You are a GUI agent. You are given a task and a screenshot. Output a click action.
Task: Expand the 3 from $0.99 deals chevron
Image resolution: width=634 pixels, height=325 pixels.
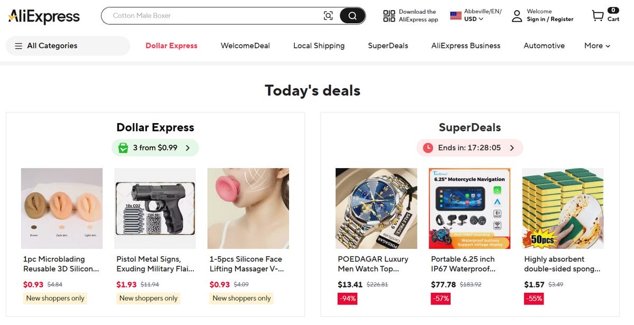pos(189,147)
